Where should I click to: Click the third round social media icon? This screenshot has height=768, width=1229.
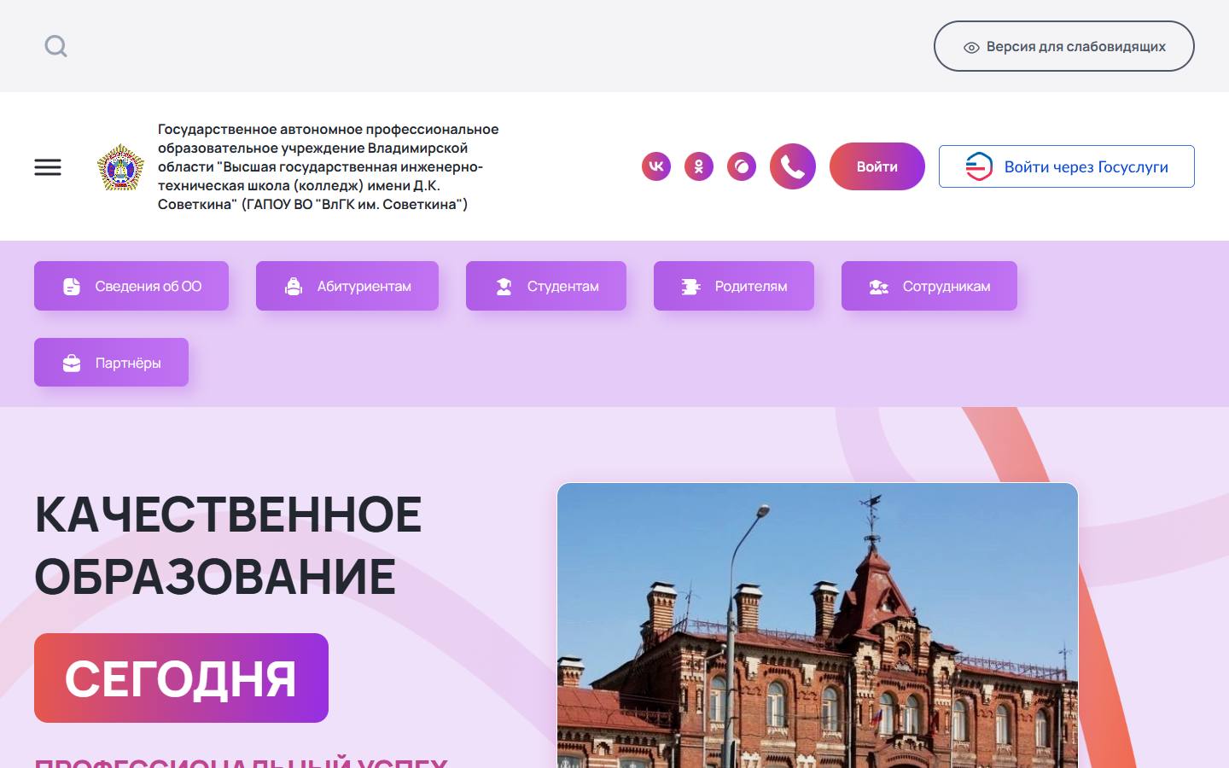[x=742, y=166]
